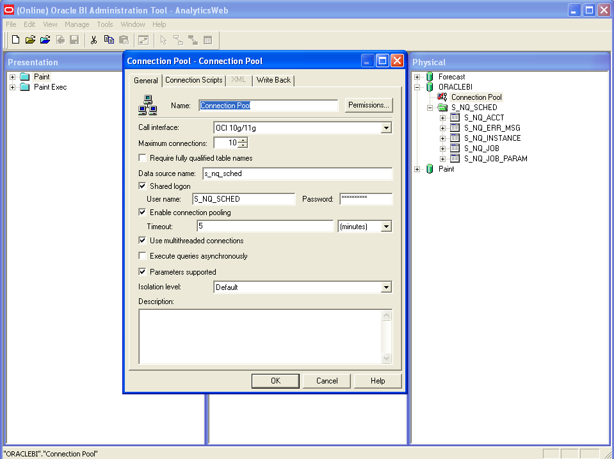This screenshot has width=614, height=459.
Task: Check Execute queries asynchronously
Action: (x=143, y=255)
